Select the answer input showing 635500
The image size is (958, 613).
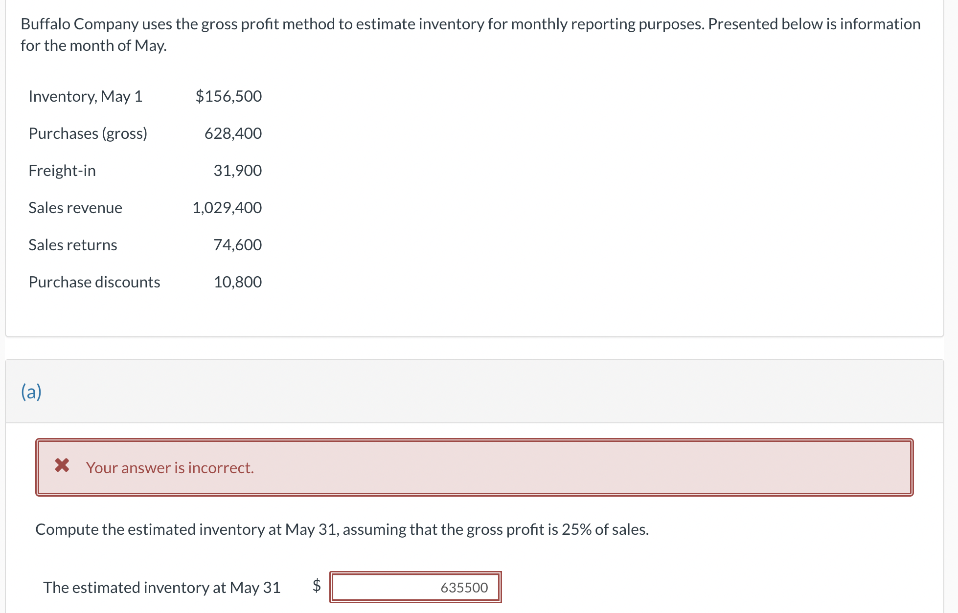click(x=416, y=588)
